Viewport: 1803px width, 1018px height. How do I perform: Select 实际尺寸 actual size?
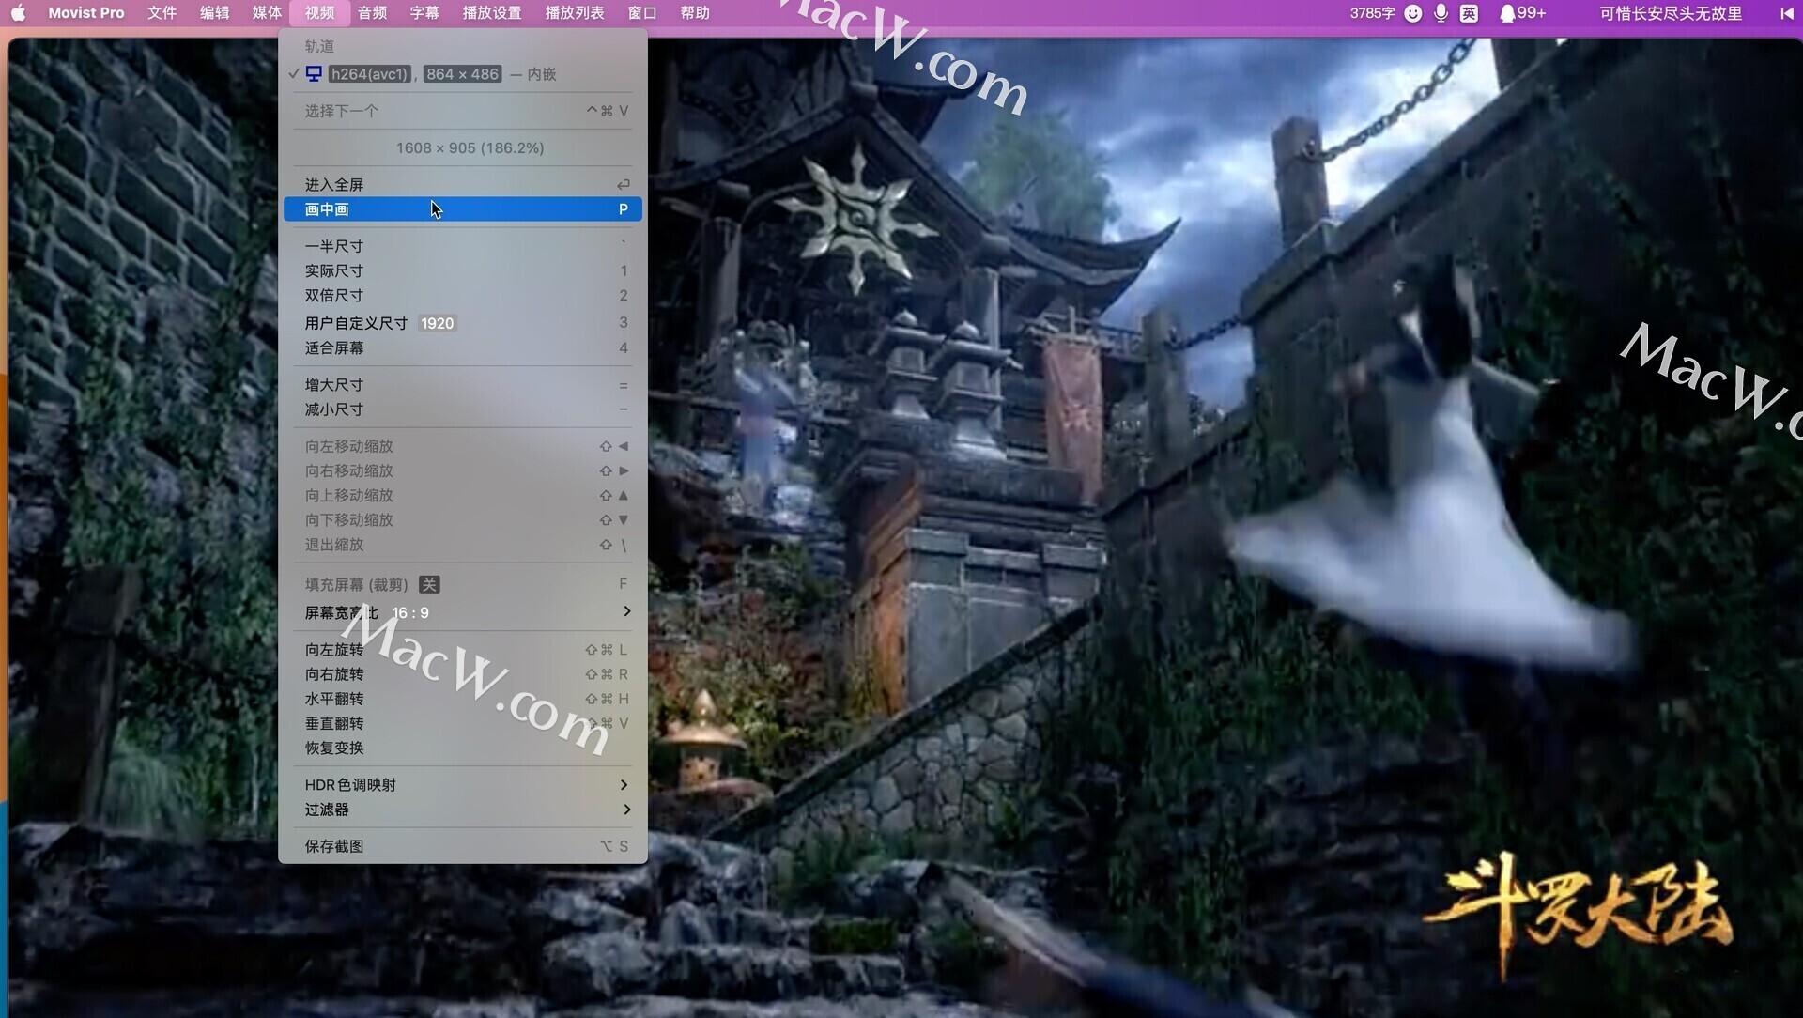pos(463,270)
